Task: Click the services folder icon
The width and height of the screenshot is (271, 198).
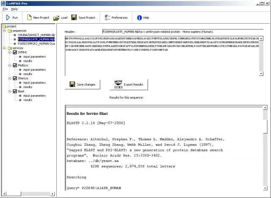Action: point(10,48)
